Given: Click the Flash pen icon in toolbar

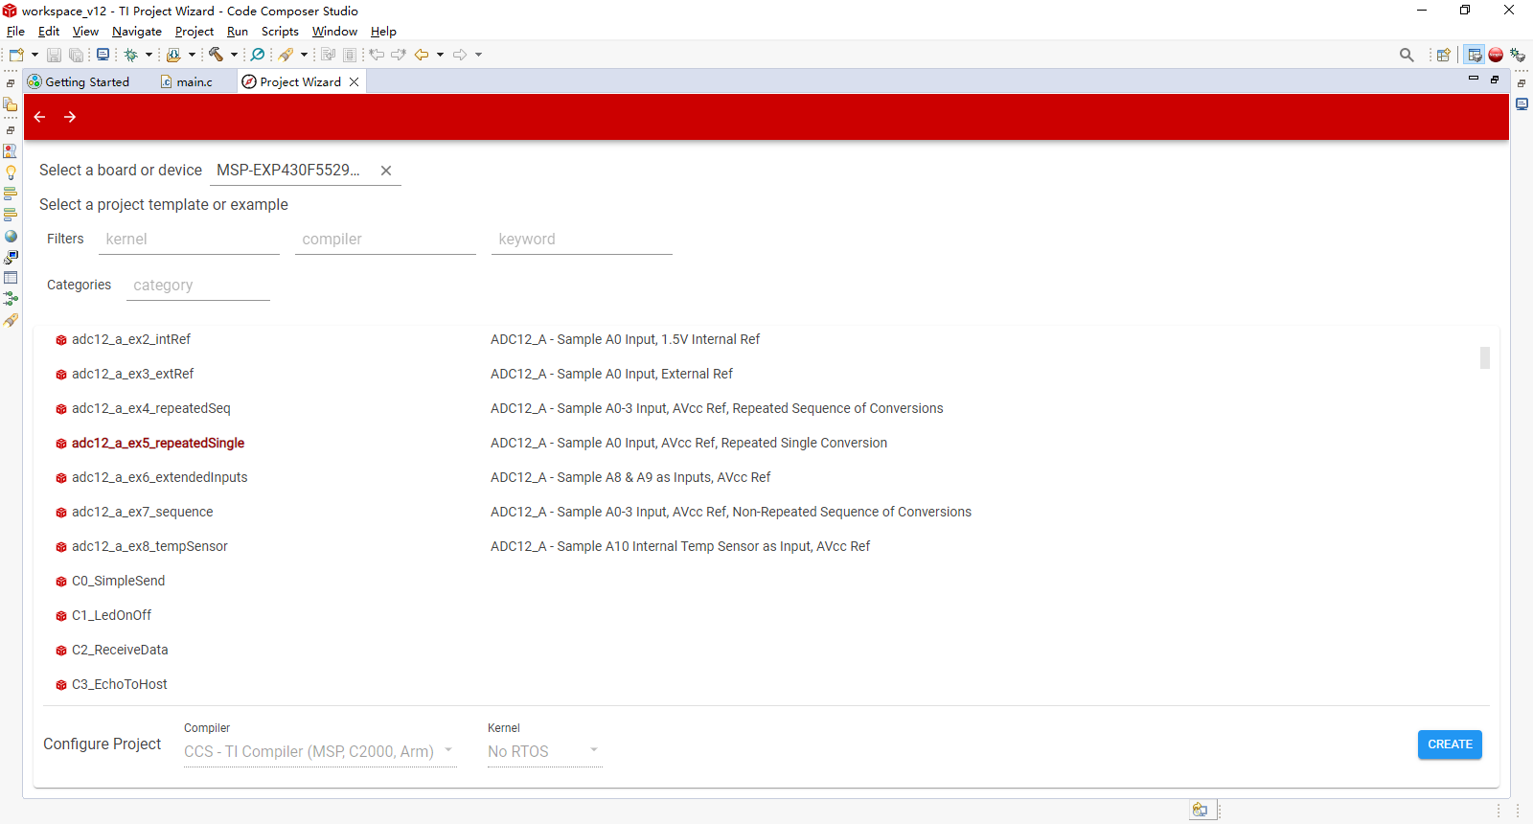Looking at the screenshot, I should click(x=286, y=55).
